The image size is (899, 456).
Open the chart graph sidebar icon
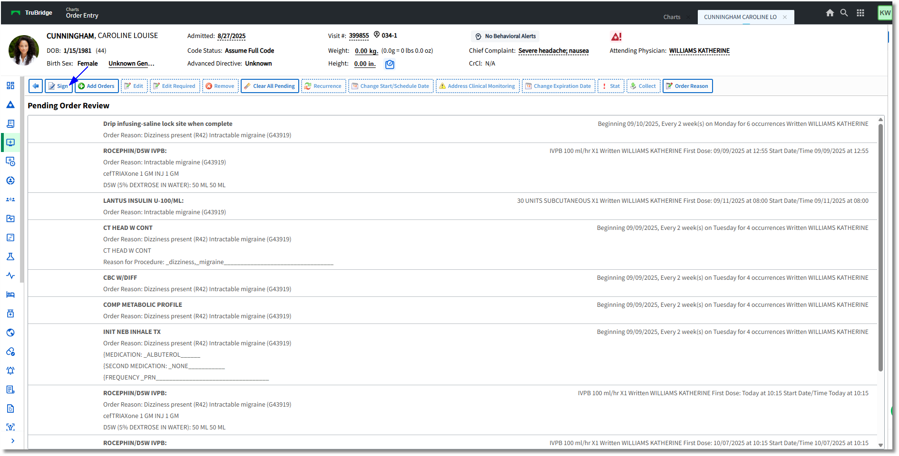(x=10, y=218)
